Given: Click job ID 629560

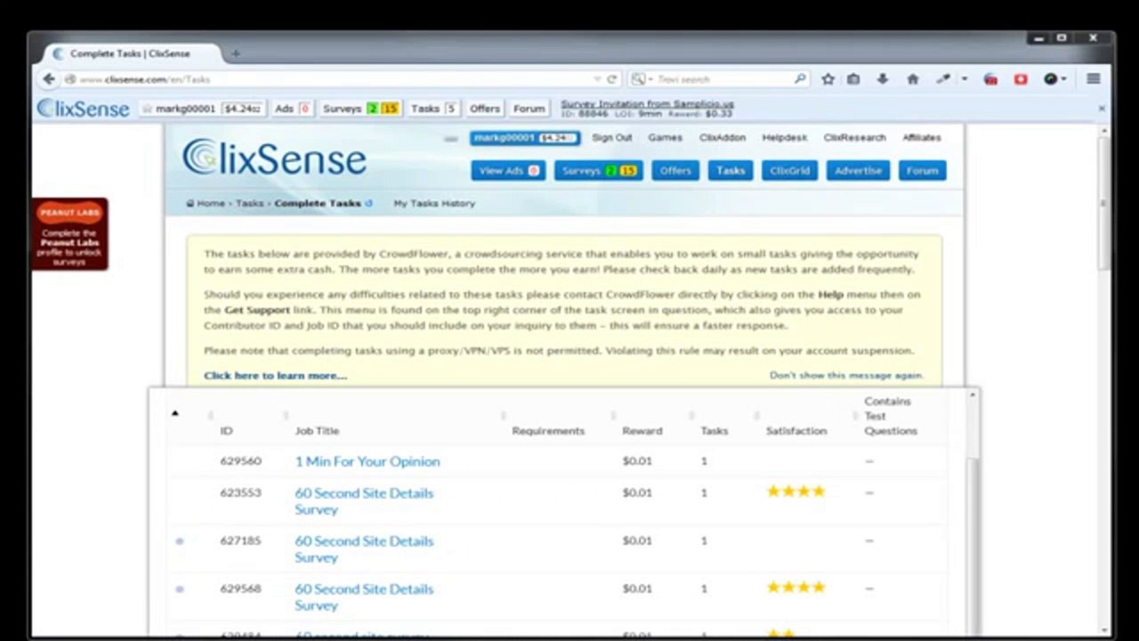Looking at the screenshot, I should pyautogui.click(x=240, y=461).
